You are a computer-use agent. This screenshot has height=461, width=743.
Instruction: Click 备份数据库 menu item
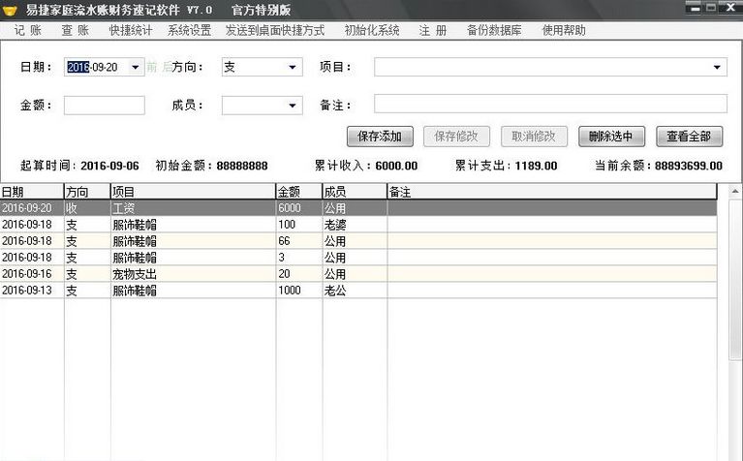tap(494, 30)
